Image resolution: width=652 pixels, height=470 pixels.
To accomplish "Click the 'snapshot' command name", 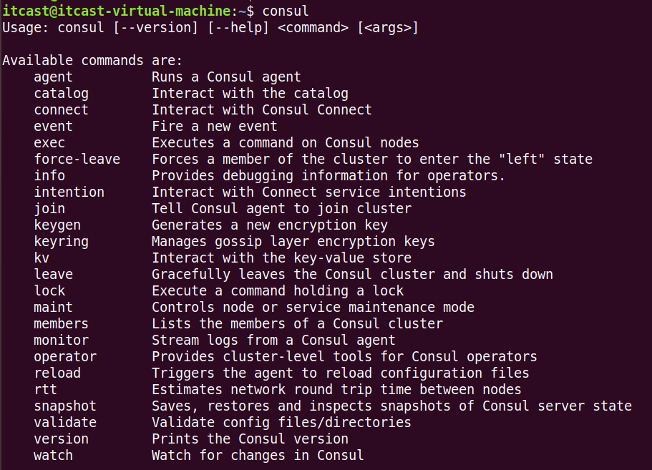I will [65, 406].
